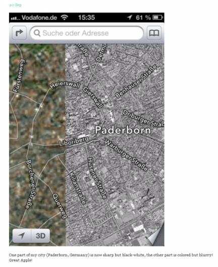Select the Paderborn city label on map
This screenshot has width=218, height=267.
click(x=123, y=130)
